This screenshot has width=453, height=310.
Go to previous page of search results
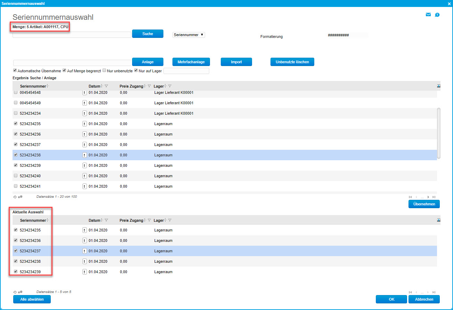[416, 197]
